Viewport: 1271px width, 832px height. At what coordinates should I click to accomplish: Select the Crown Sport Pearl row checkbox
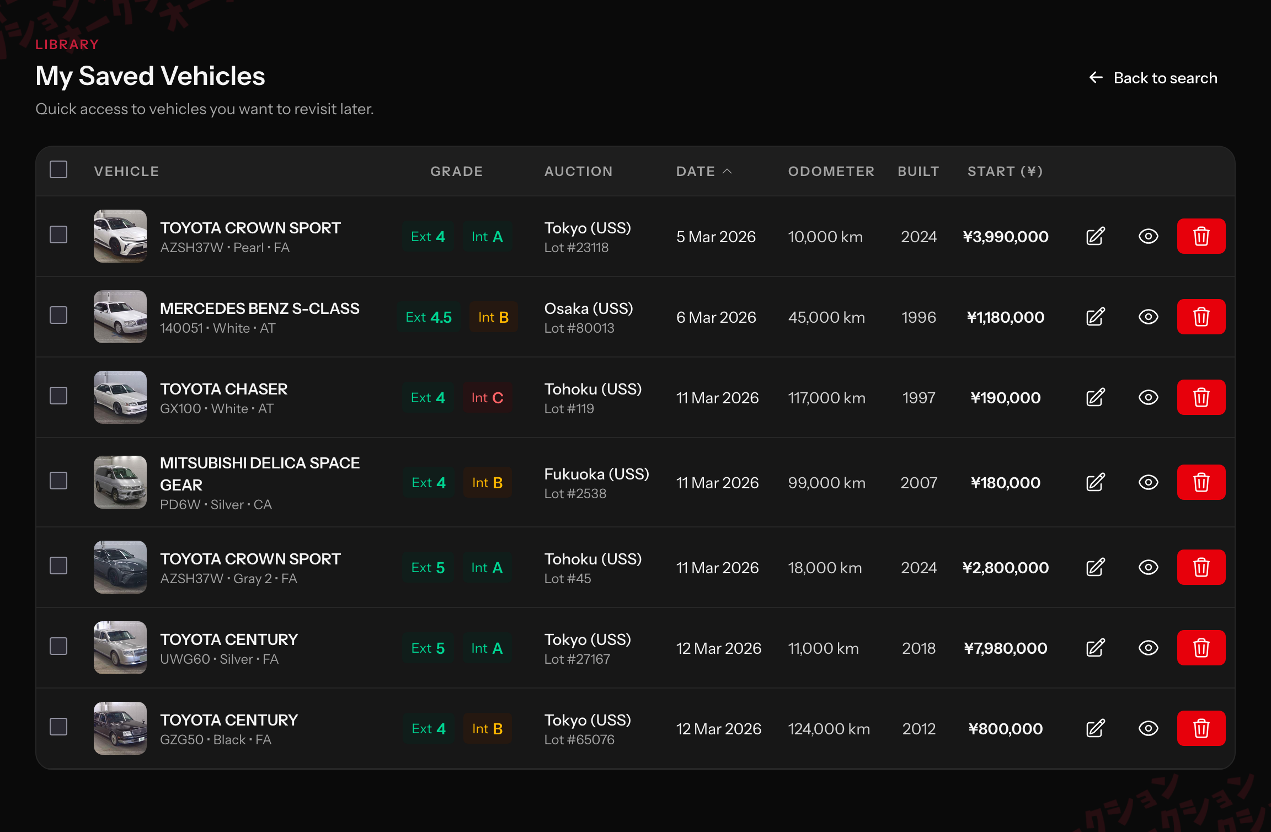(x=58, y=234)
